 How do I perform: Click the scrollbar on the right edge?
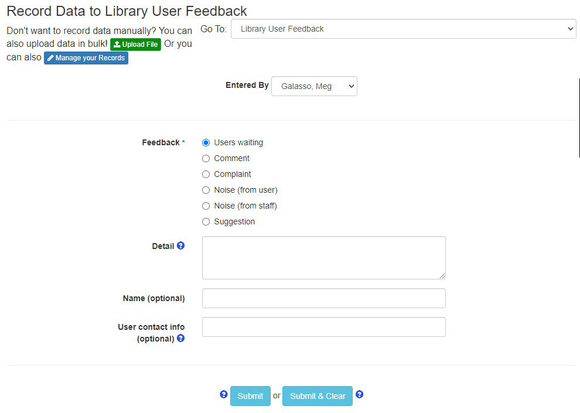click(578, 117)
